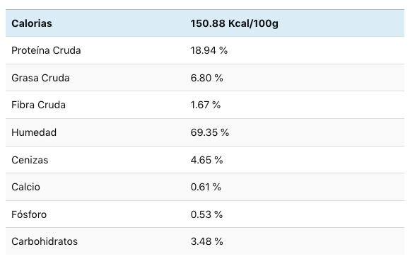Select the 0.53 % phosphorus value
Viewport: 410px width, 259px height.
[206, 214]
